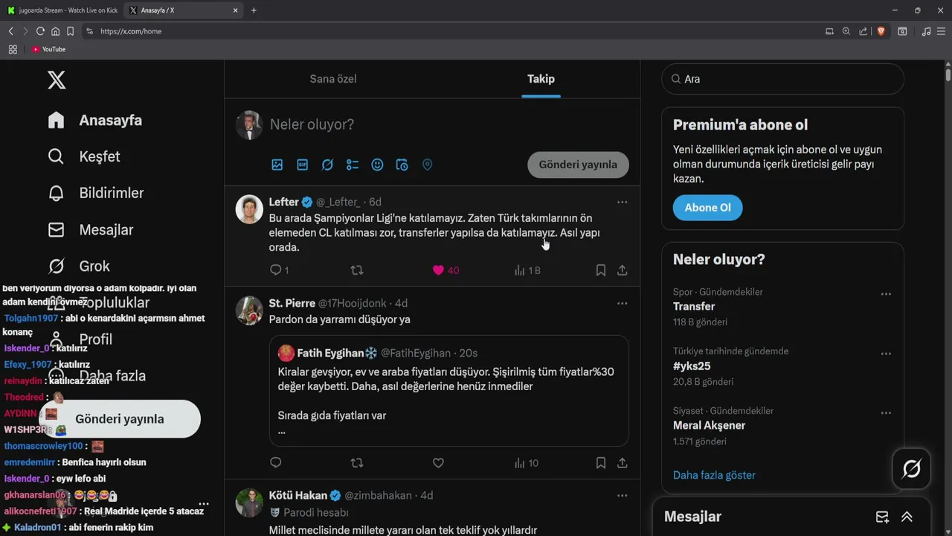Open a new browser tab
Image resolution: width=952 pixels, height=536 pixels.
pos(254,10)
